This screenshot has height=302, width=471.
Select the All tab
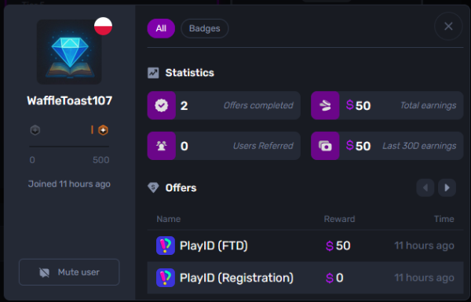tap(161, 28)
